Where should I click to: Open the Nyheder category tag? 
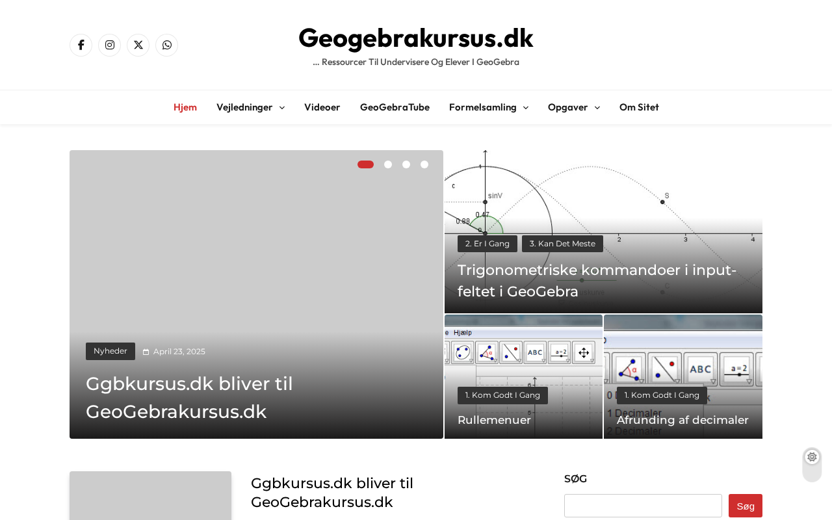point(110,351)
